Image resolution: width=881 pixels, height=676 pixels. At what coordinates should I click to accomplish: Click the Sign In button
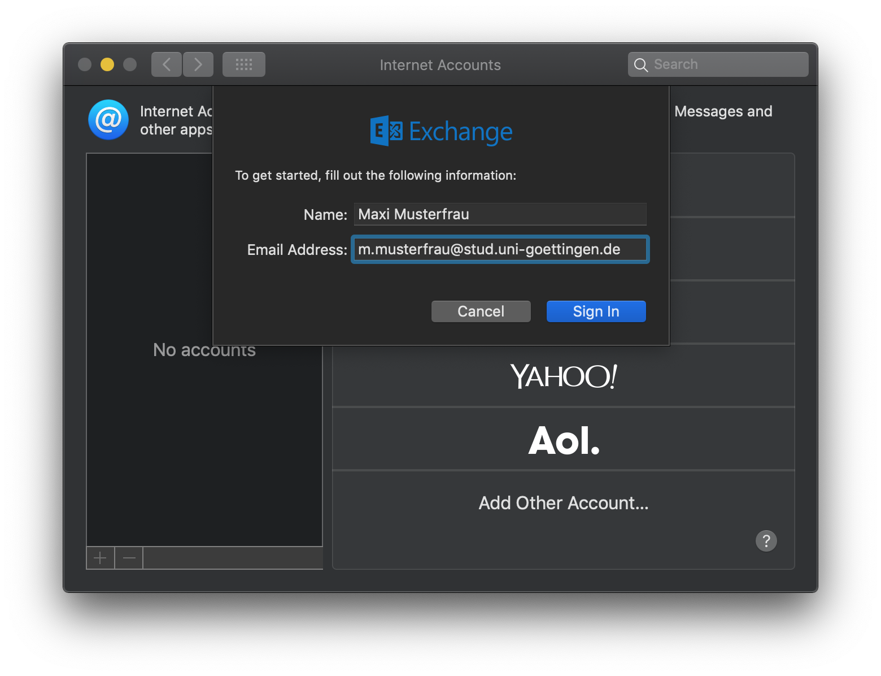point(596,311)
